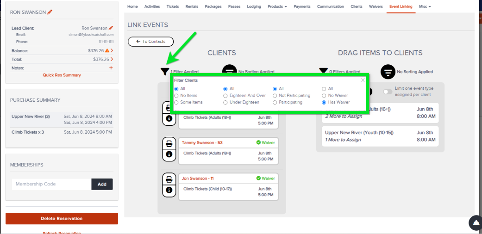482x234 pixels.
Task: Open the Event Linking tab
Action: 401,6
